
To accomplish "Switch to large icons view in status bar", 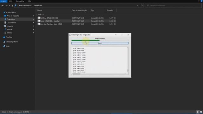I will [201, 112].
